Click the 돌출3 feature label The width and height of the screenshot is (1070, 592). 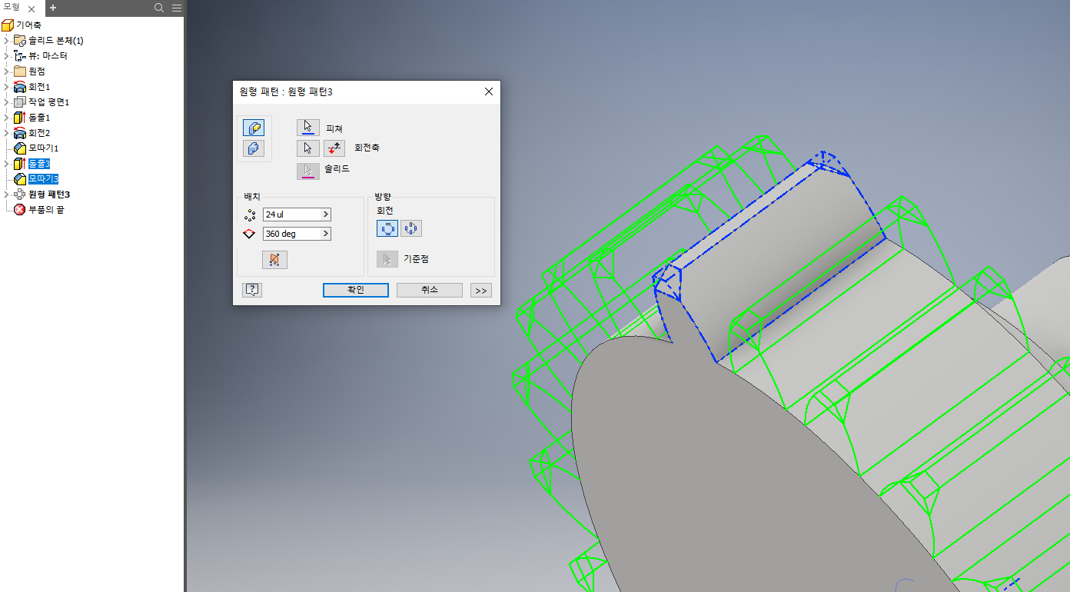[x=39, y=164]
